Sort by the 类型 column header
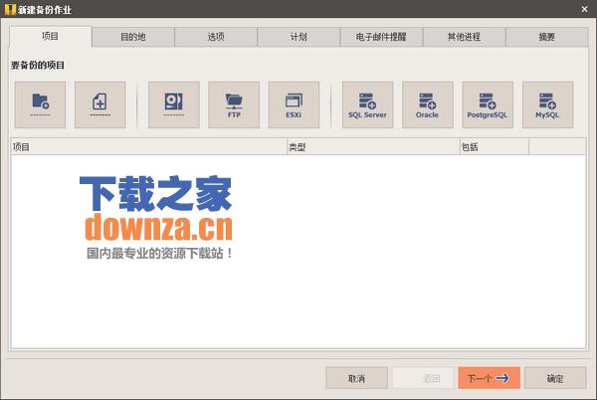 [x=373, y=147]
